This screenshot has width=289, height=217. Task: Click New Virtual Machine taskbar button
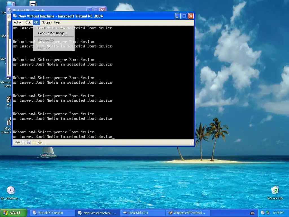coord(97,213)
